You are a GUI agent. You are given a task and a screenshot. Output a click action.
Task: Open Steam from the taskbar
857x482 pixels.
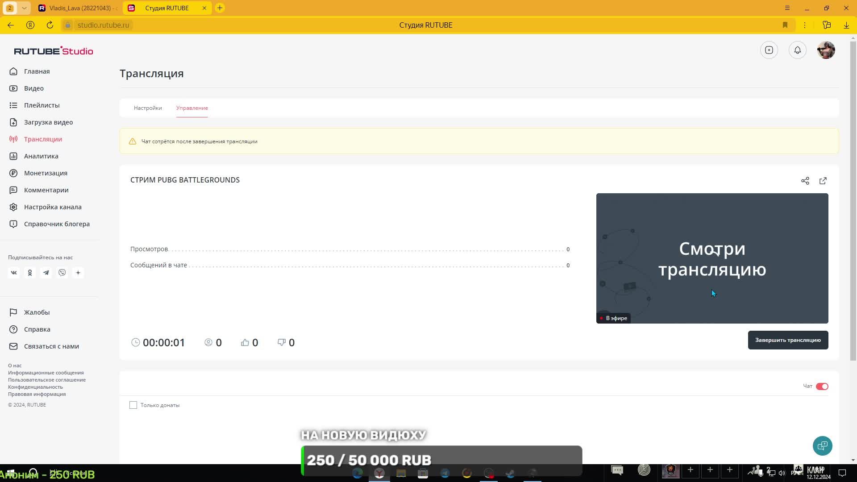click(x=510, y=473)
